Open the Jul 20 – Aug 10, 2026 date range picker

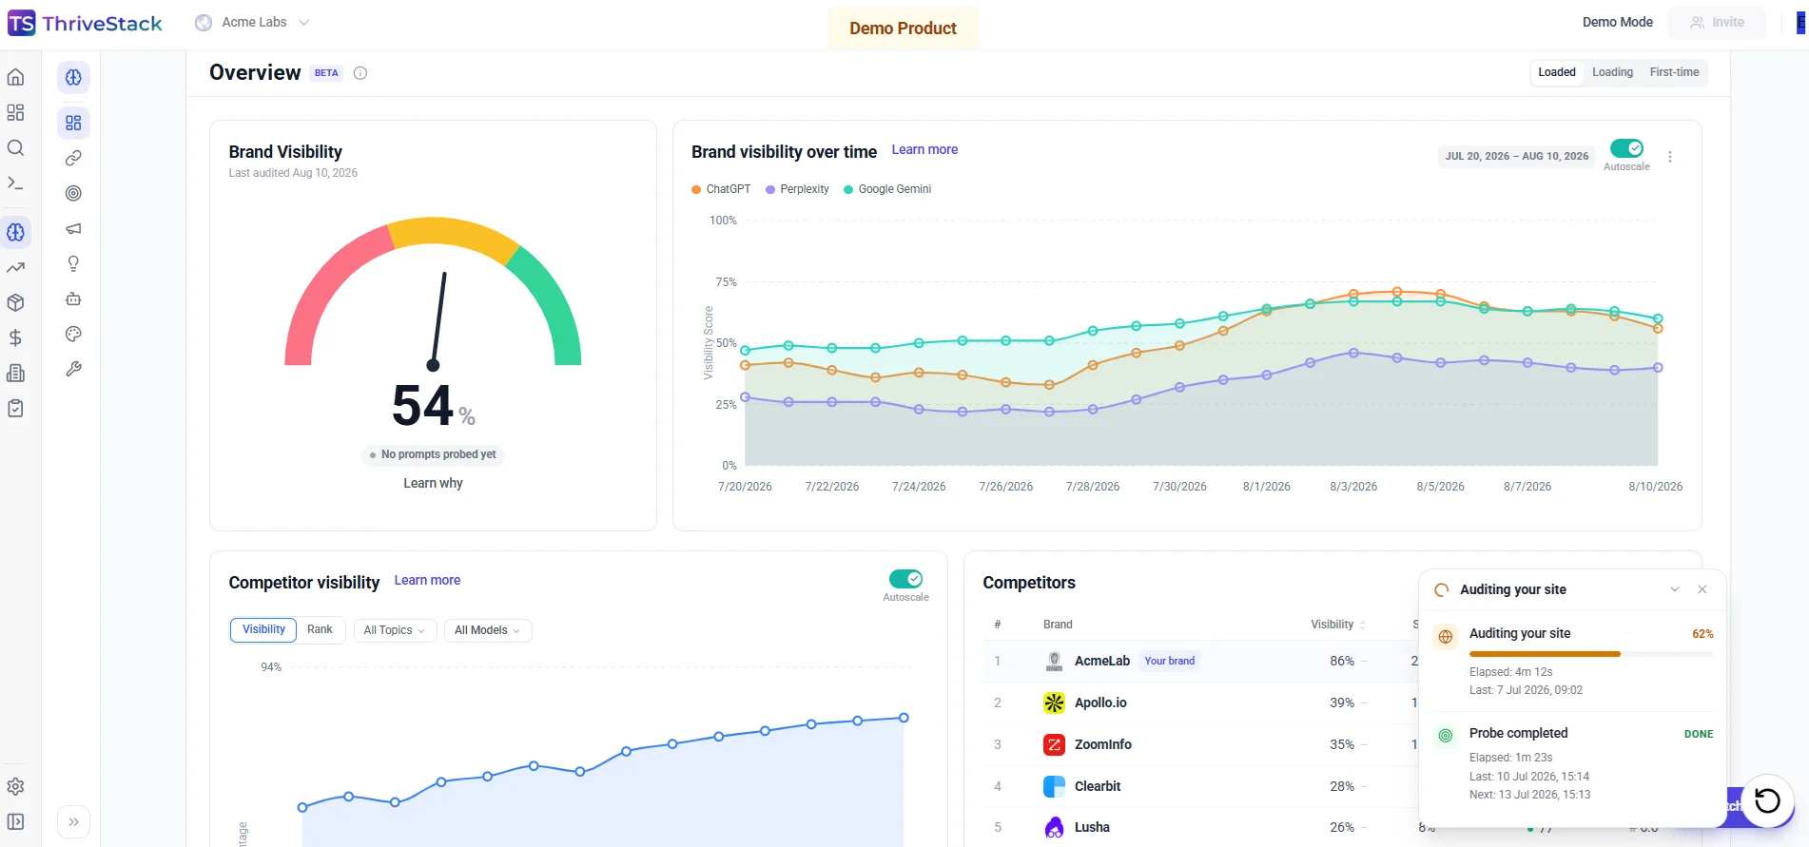1516,156
